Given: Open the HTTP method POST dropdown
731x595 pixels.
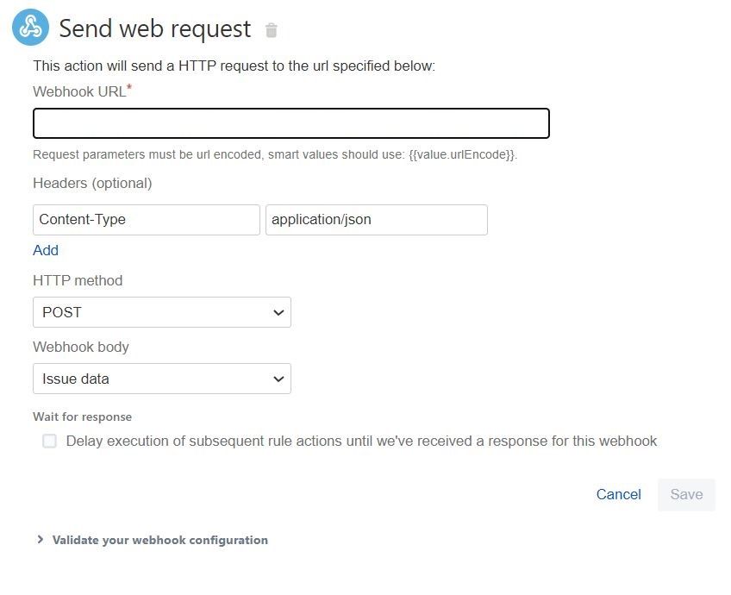Looking at the screenshot, I should pos(162,312).
